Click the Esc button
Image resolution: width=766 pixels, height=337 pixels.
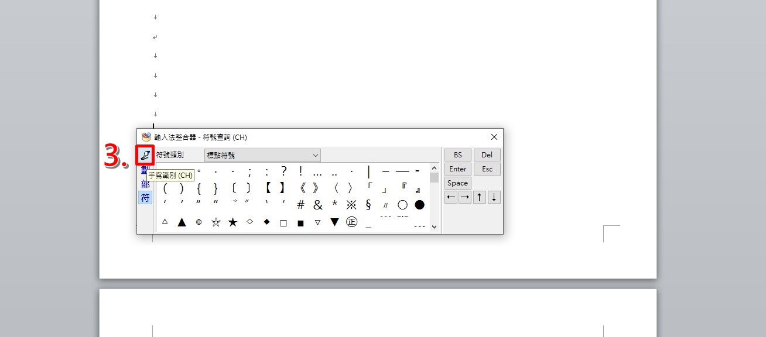pos(487,169)
